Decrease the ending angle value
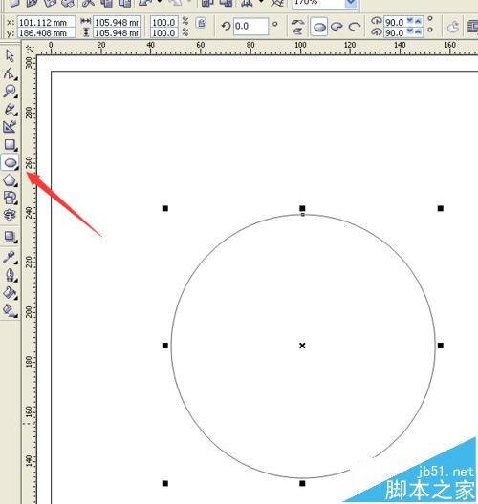 click(x=410, y=31)
